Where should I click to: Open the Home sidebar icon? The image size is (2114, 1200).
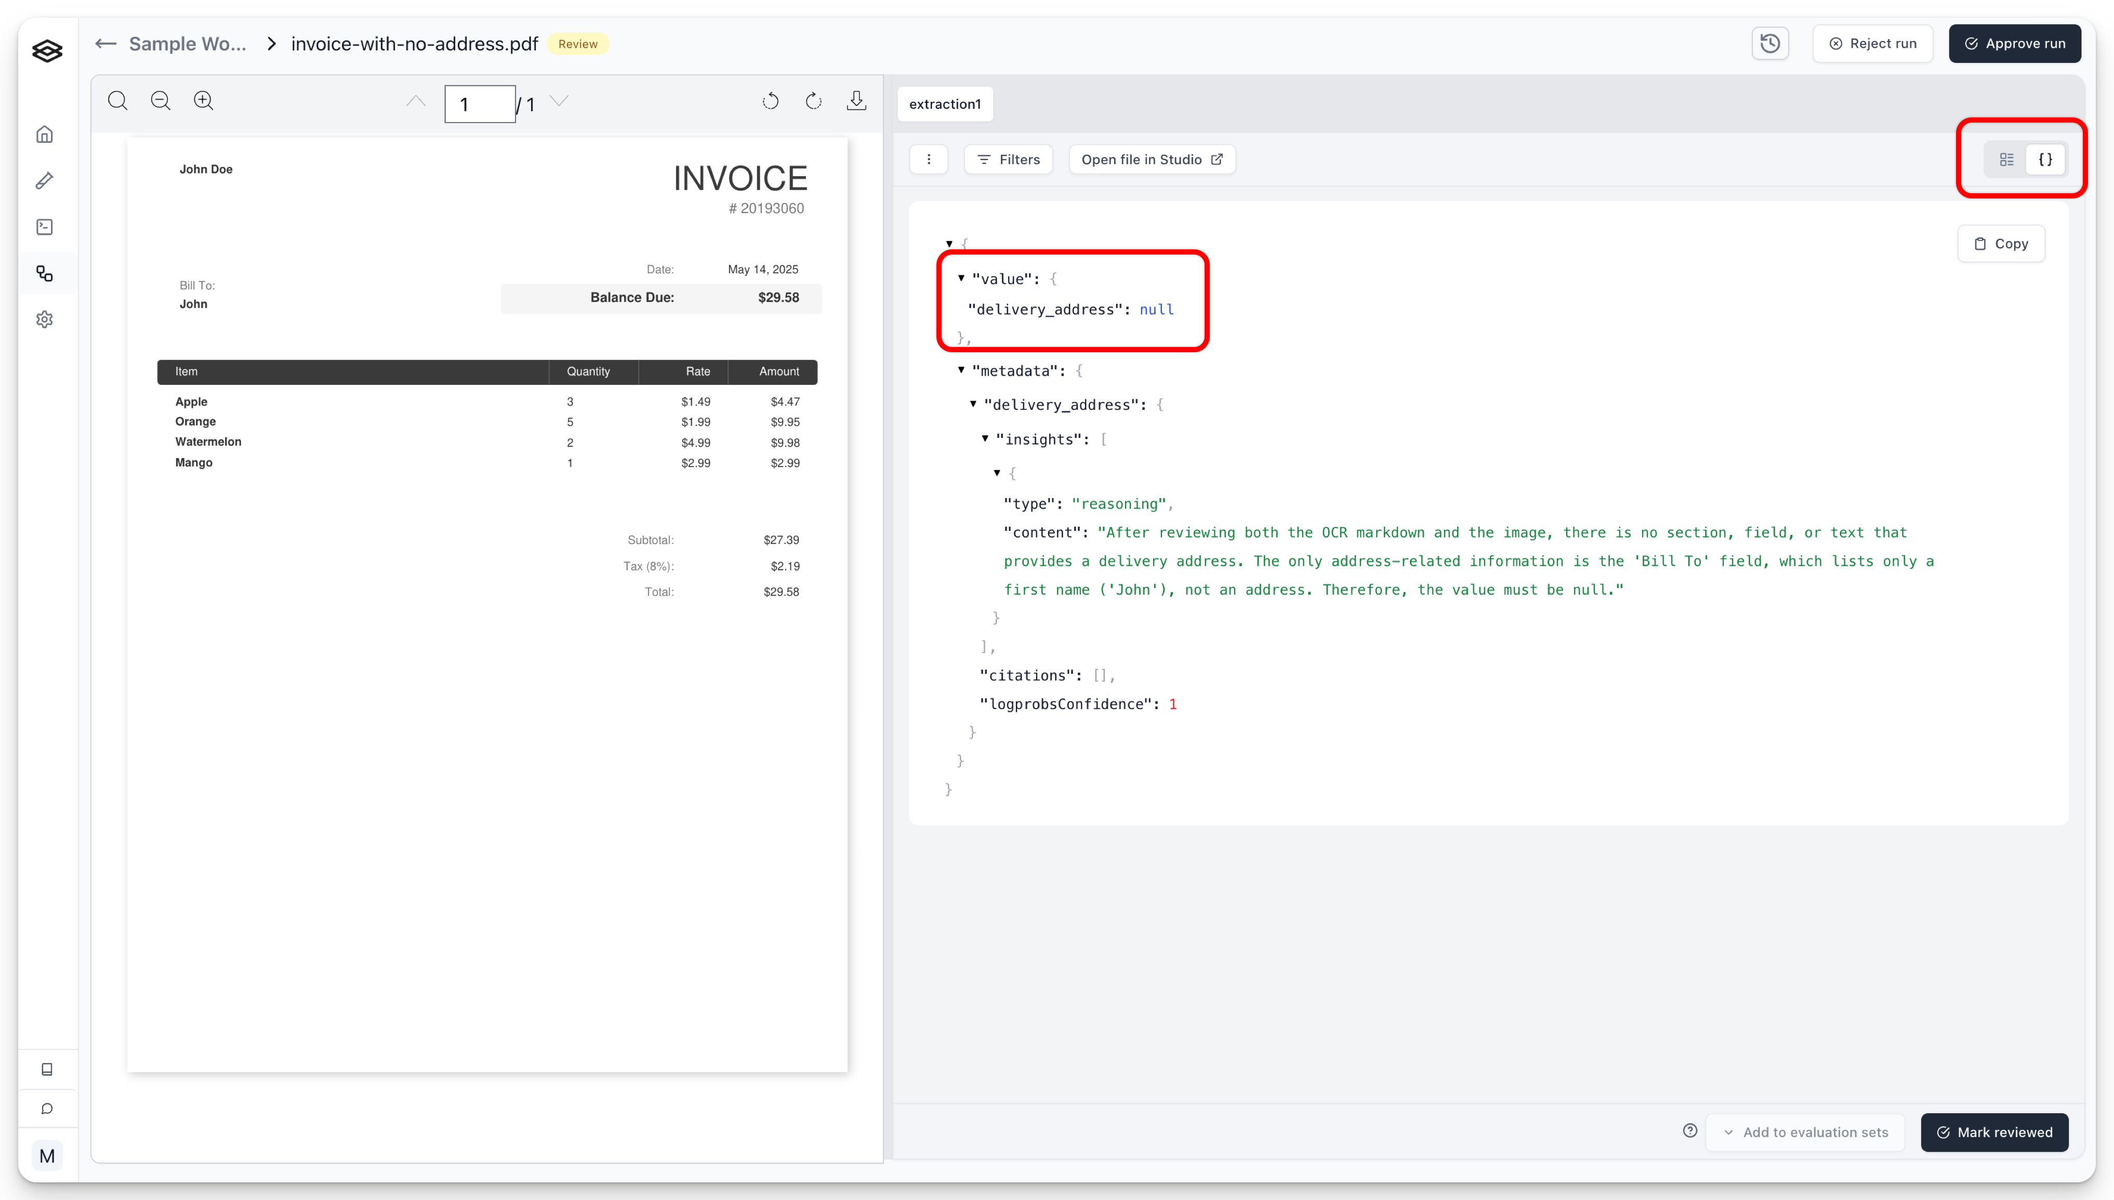(45, 135)
